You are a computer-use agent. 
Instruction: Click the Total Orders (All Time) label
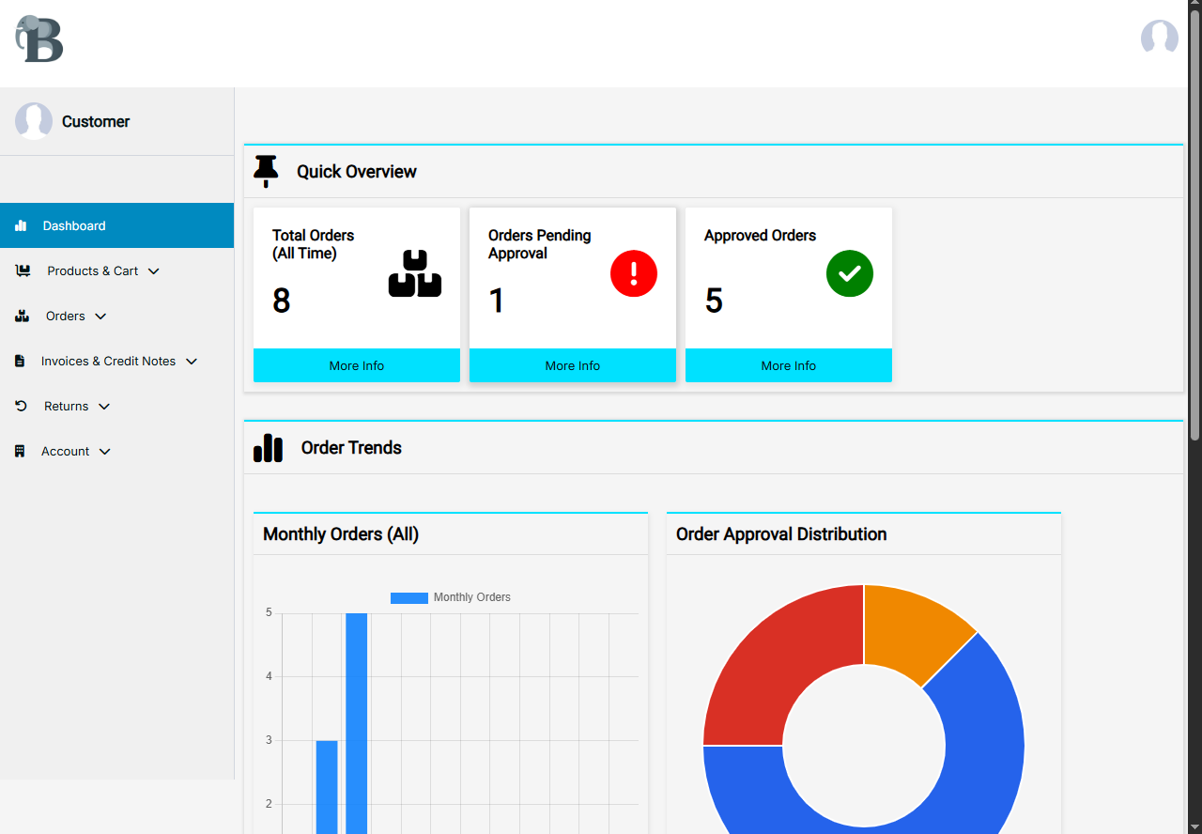[x=314, y=244]
